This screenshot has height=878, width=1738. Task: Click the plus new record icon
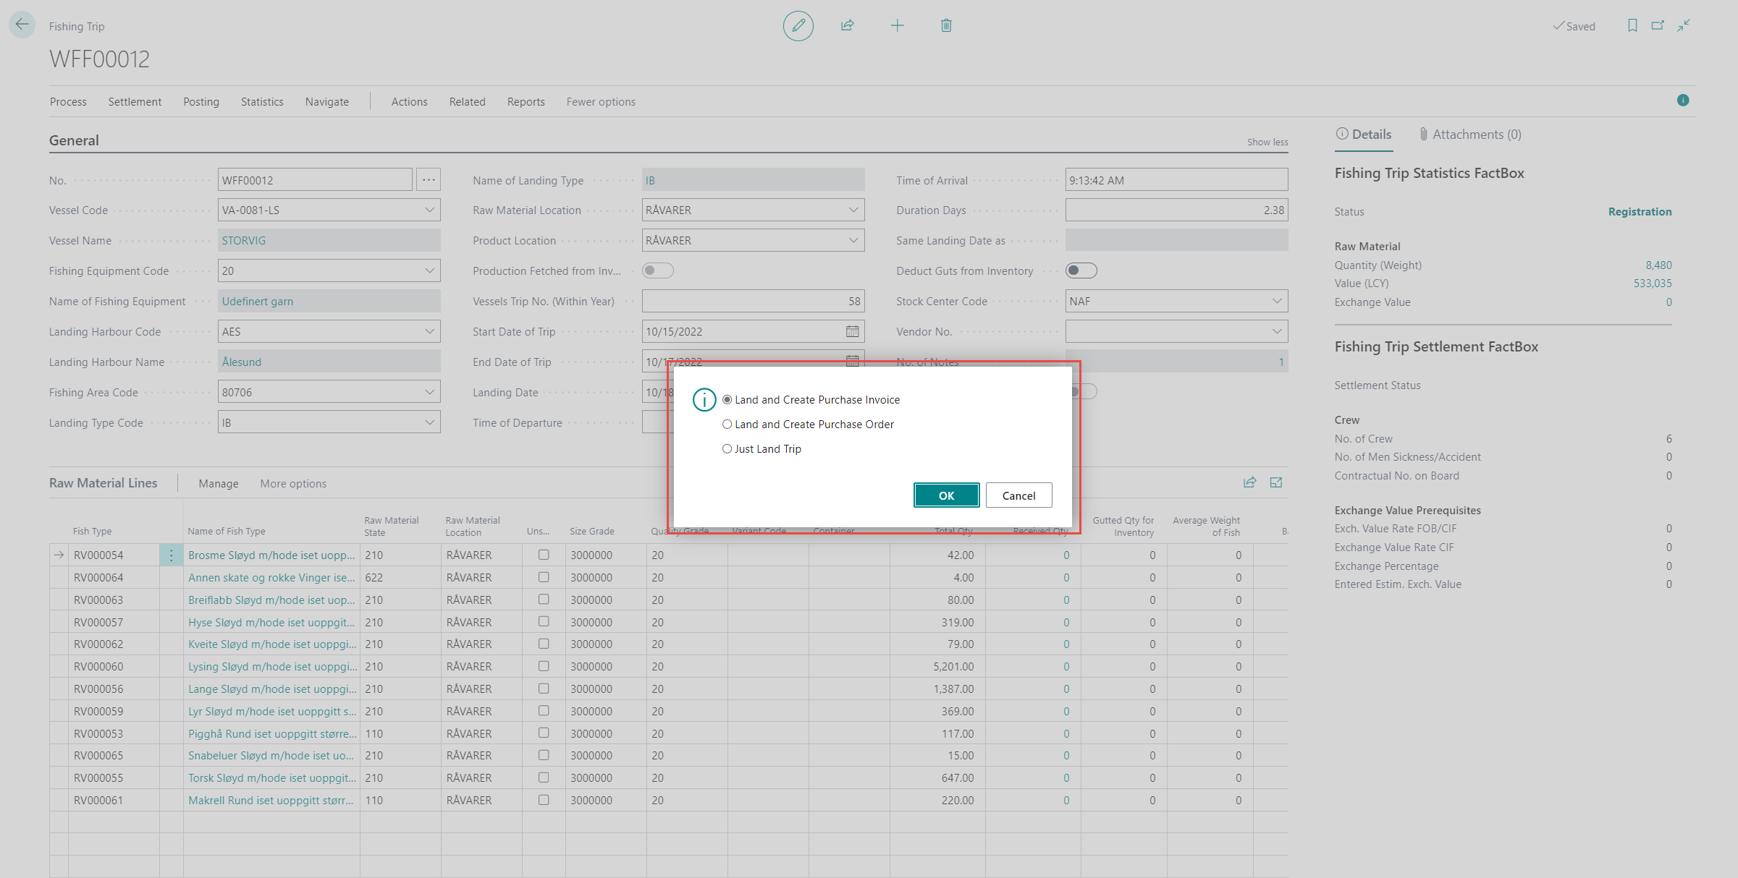tap(897, 26)
